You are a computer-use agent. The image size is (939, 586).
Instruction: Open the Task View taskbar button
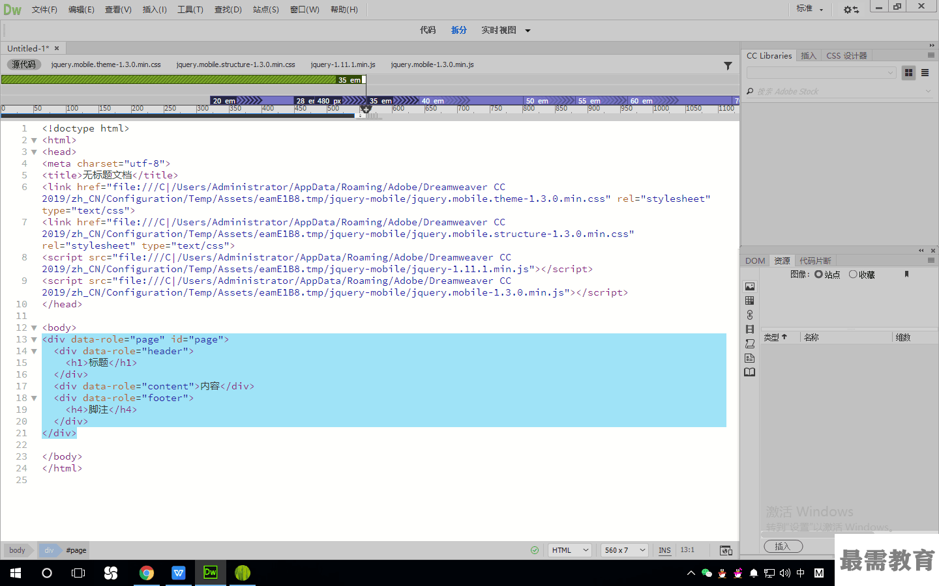click(78, 573)
